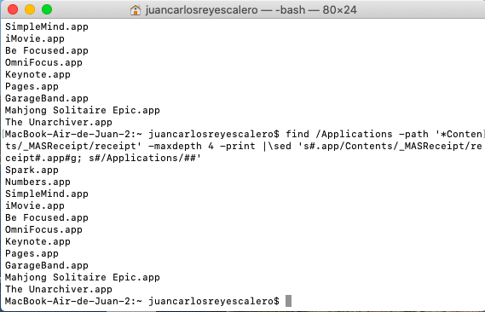Click the Spark.app output line
485x312 pixels.
[x=32, y=170]
